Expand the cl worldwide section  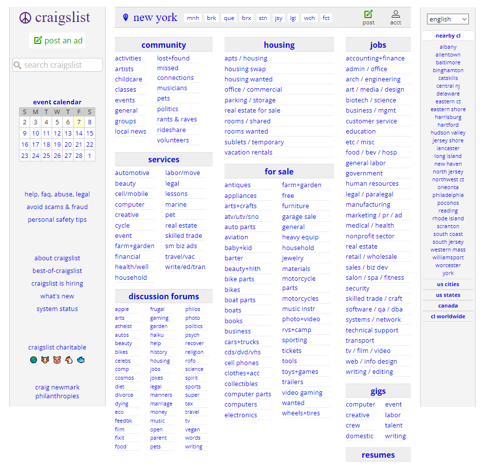point(448,317)
